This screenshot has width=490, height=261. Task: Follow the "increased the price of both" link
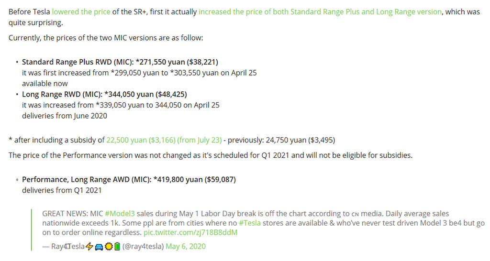point(320,12)
